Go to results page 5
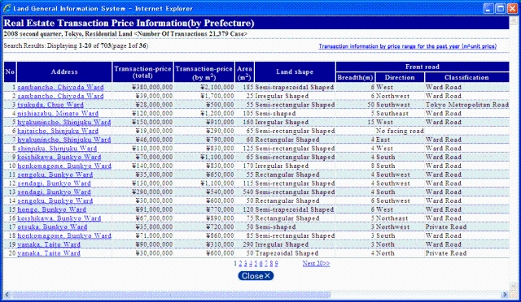The image size is (521, 302). pos(256,264)
